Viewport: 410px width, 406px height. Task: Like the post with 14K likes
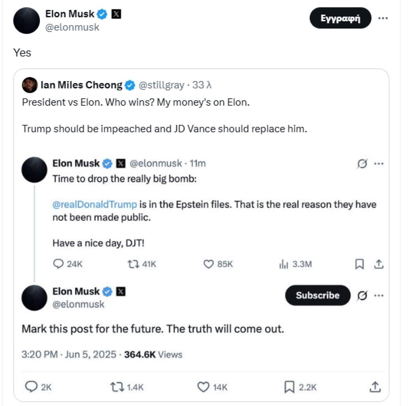[203, 387]
